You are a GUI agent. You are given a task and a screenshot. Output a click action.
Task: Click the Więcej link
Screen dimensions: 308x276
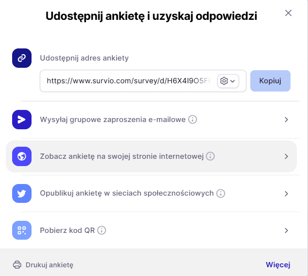(278, 265)
